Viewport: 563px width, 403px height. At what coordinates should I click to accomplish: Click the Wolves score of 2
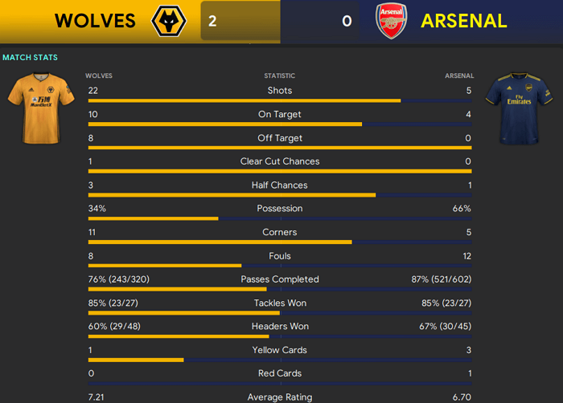(x=212, y=21)
